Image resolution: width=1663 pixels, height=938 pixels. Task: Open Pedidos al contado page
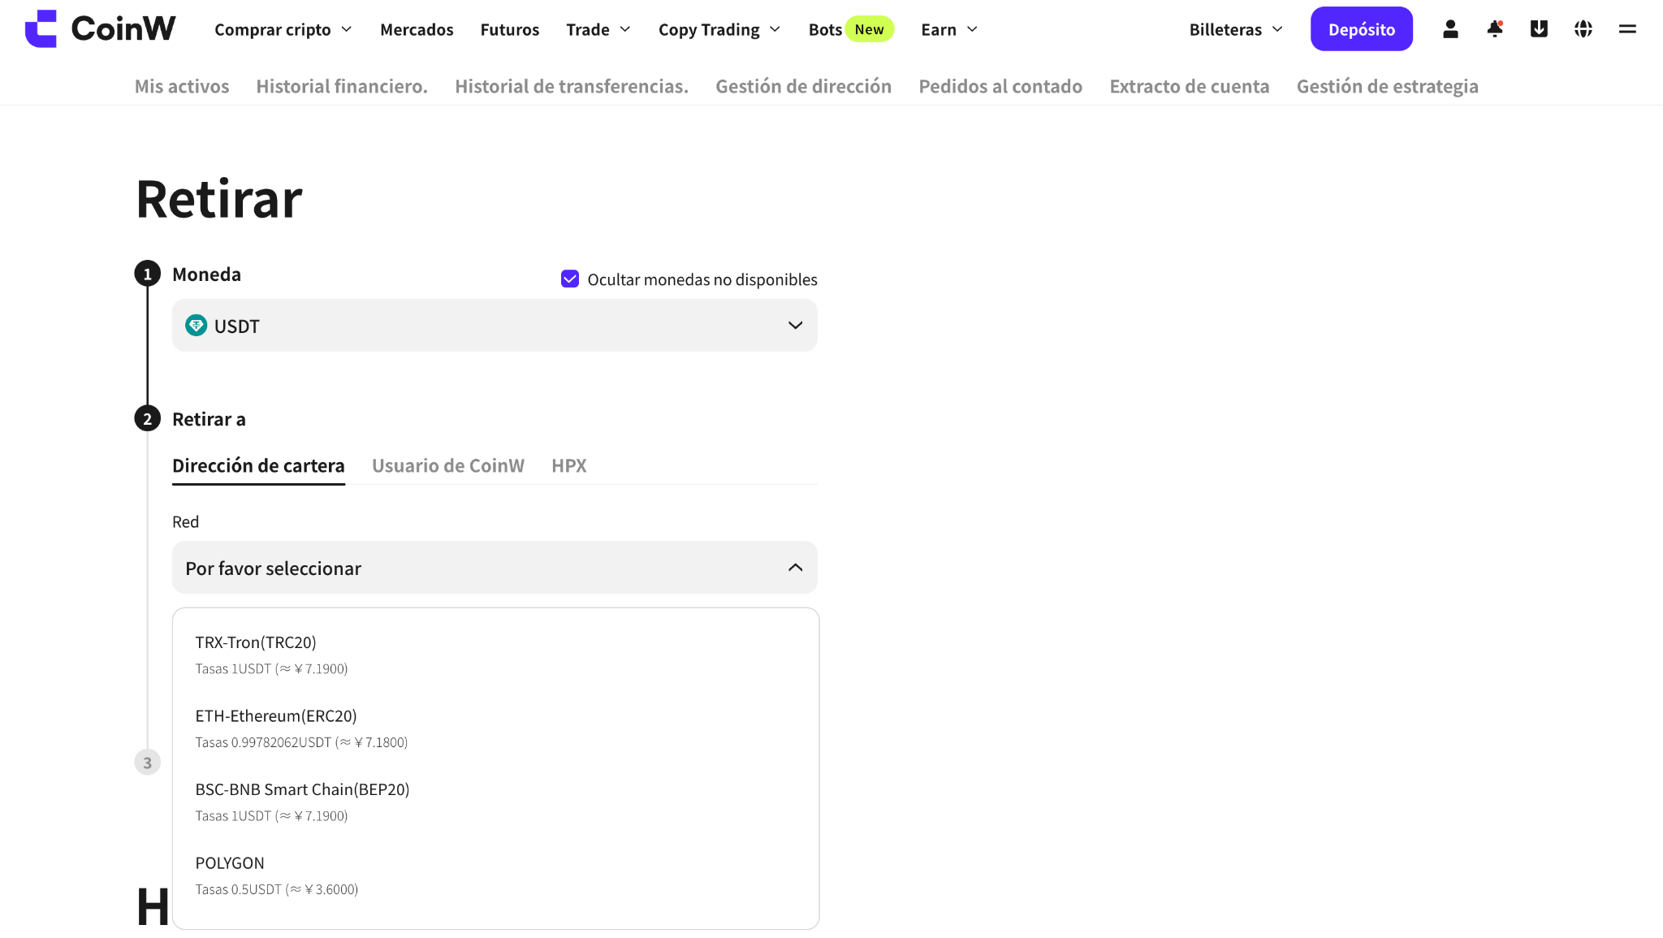[1000, 86]
